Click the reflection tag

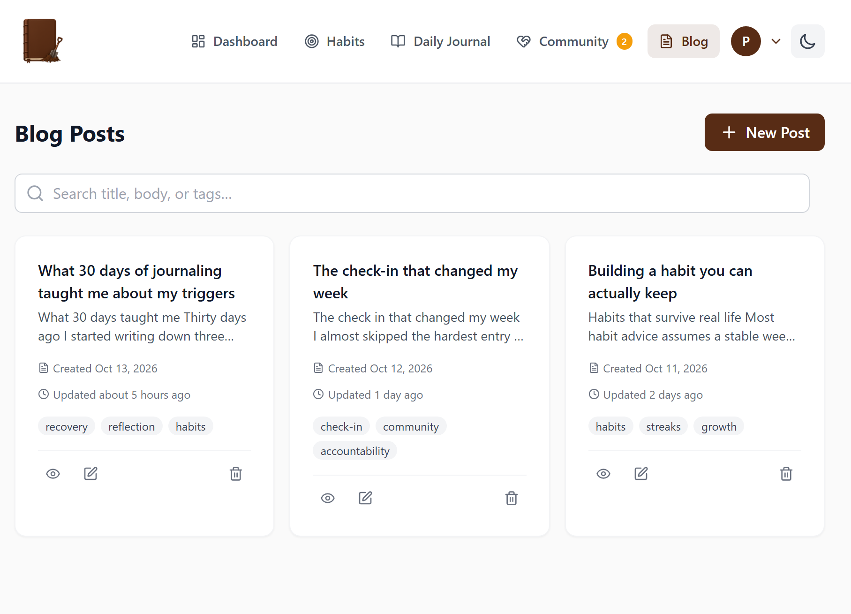(132, 426)
